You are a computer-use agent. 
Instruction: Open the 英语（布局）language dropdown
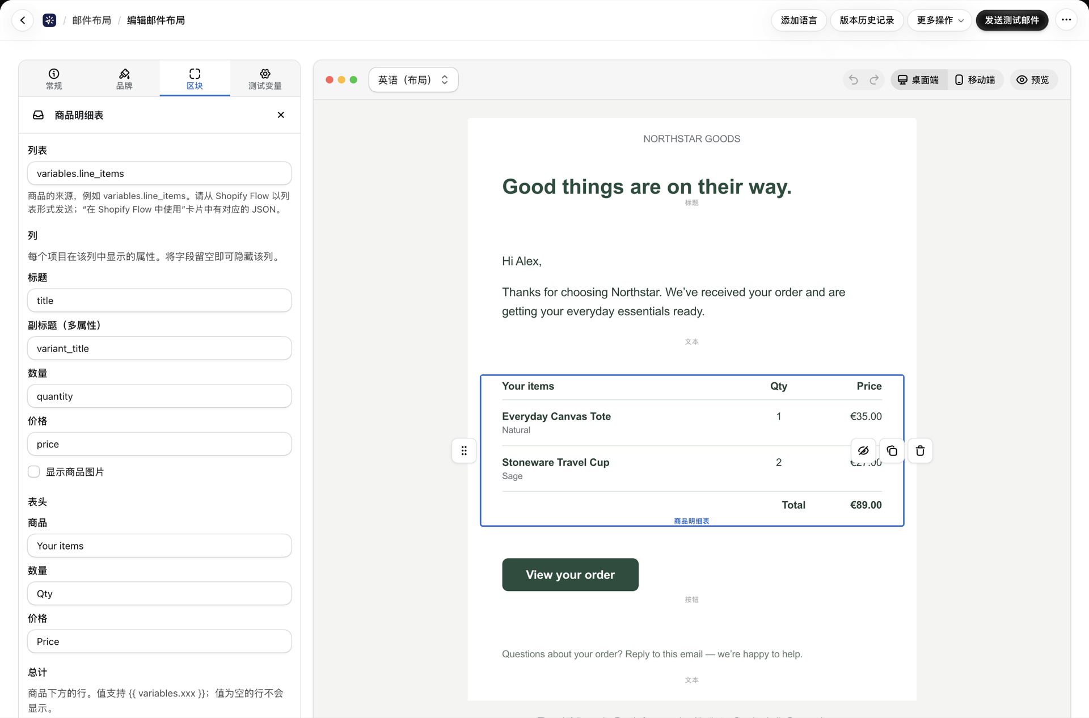(413, 80)
